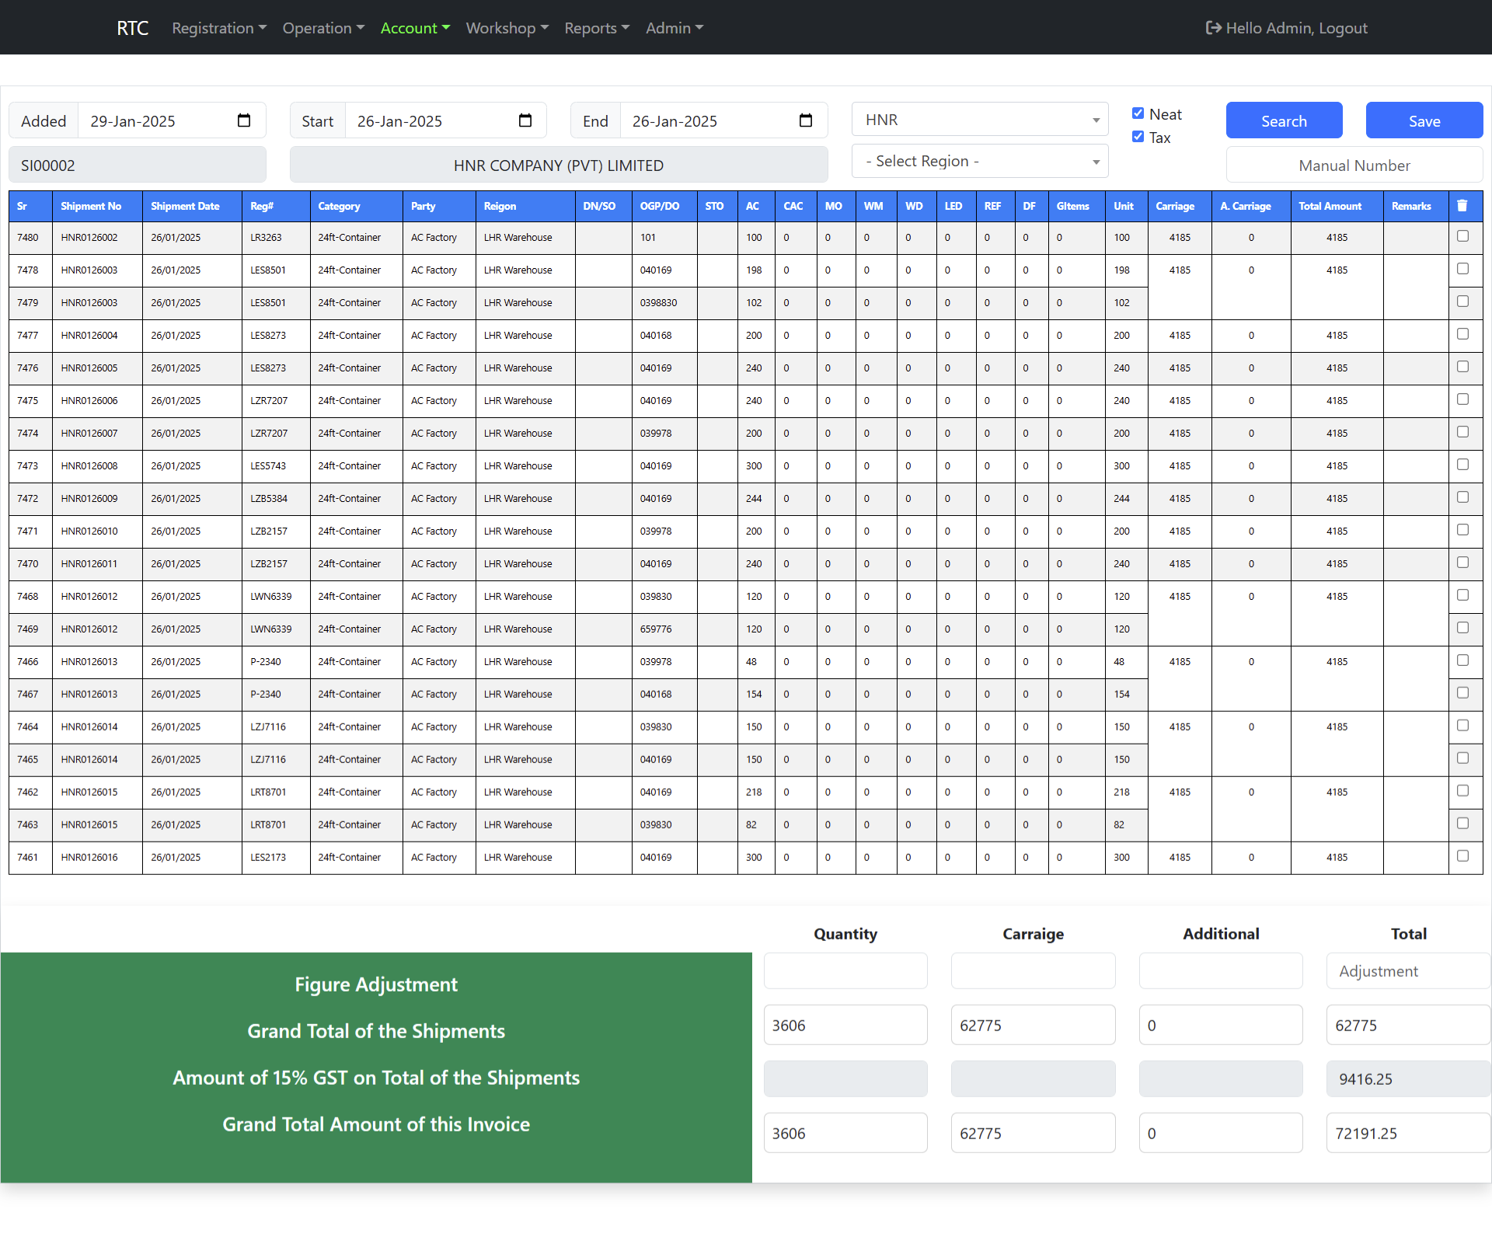Select checkbox for row 7461
Image resolution: width=1492 pixels, height=1251 pixels.
pos(1462,856)
